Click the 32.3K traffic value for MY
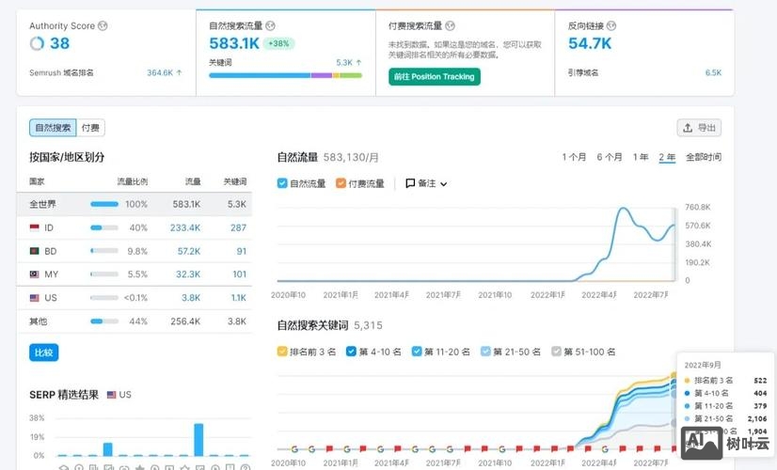Image resolution: width=777 pixels, height=470 pixels. coord(188,274)
